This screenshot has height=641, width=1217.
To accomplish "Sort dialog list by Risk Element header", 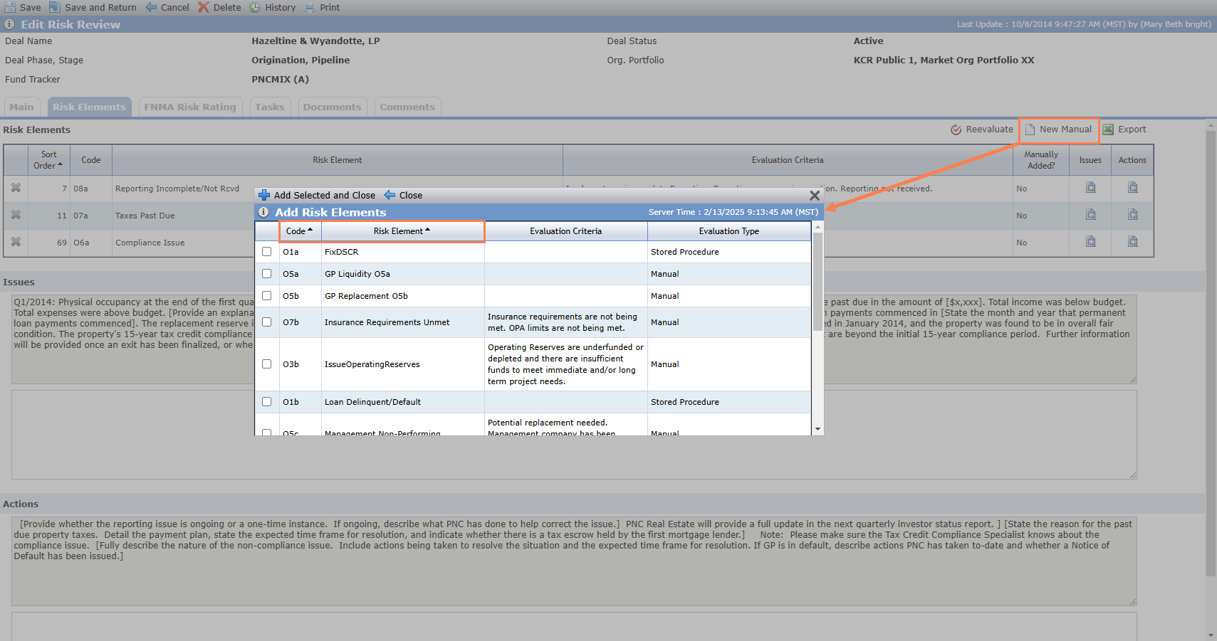I will pos(402,231).
